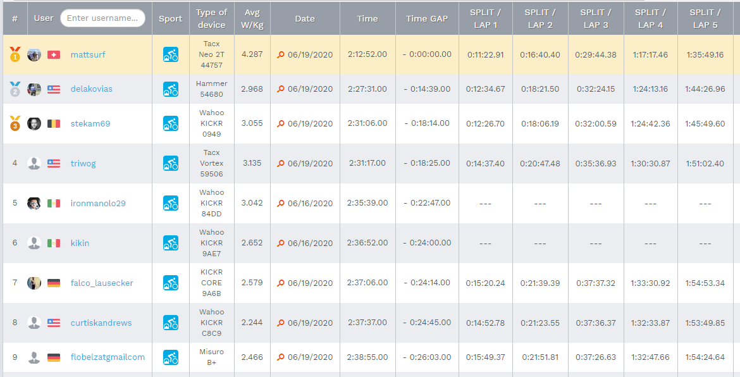The height and width of the screenshot is (377, 740).
Task: Click the Tacx Neo 2T 44757 device cell
Action: pos(211,54)
